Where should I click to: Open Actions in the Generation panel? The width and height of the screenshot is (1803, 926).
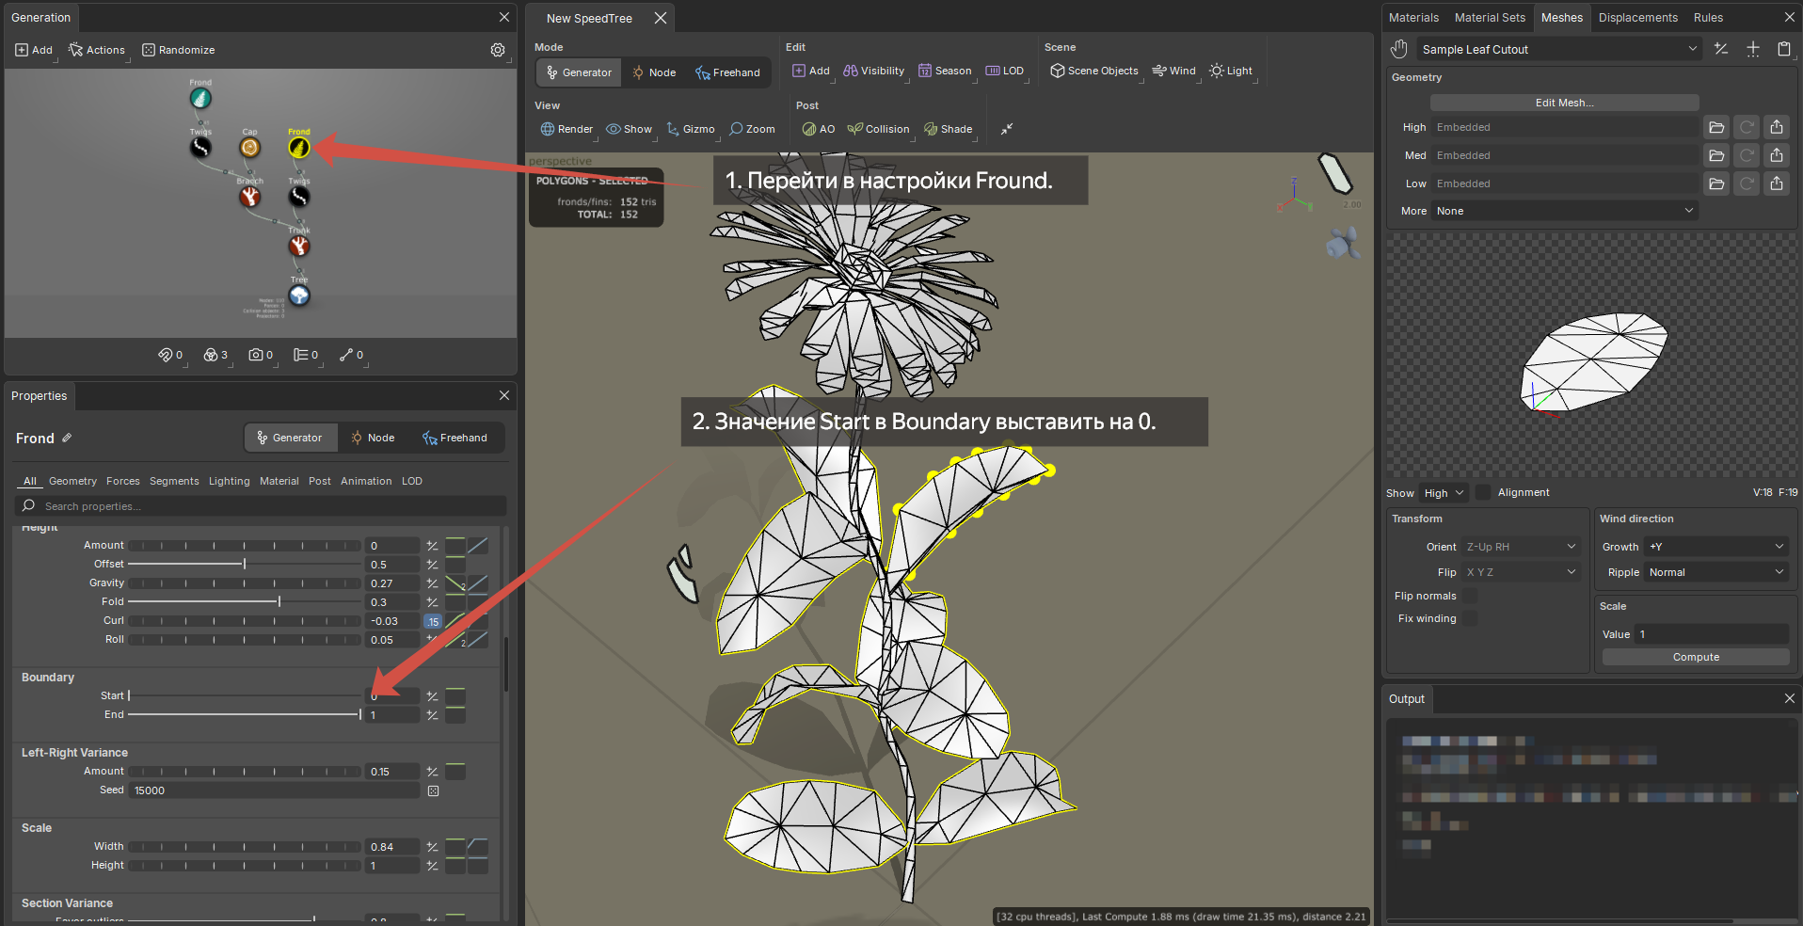(x=96, y=50)
